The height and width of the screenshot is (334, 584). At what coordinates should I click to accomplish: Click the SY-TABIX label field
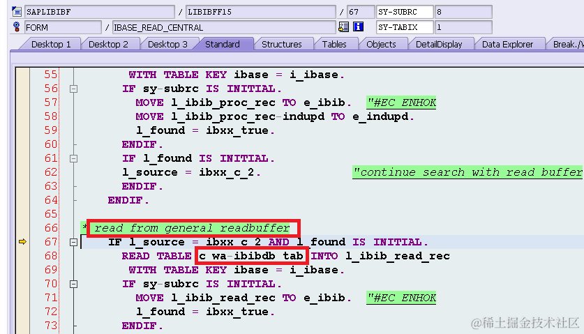point(405,27)
